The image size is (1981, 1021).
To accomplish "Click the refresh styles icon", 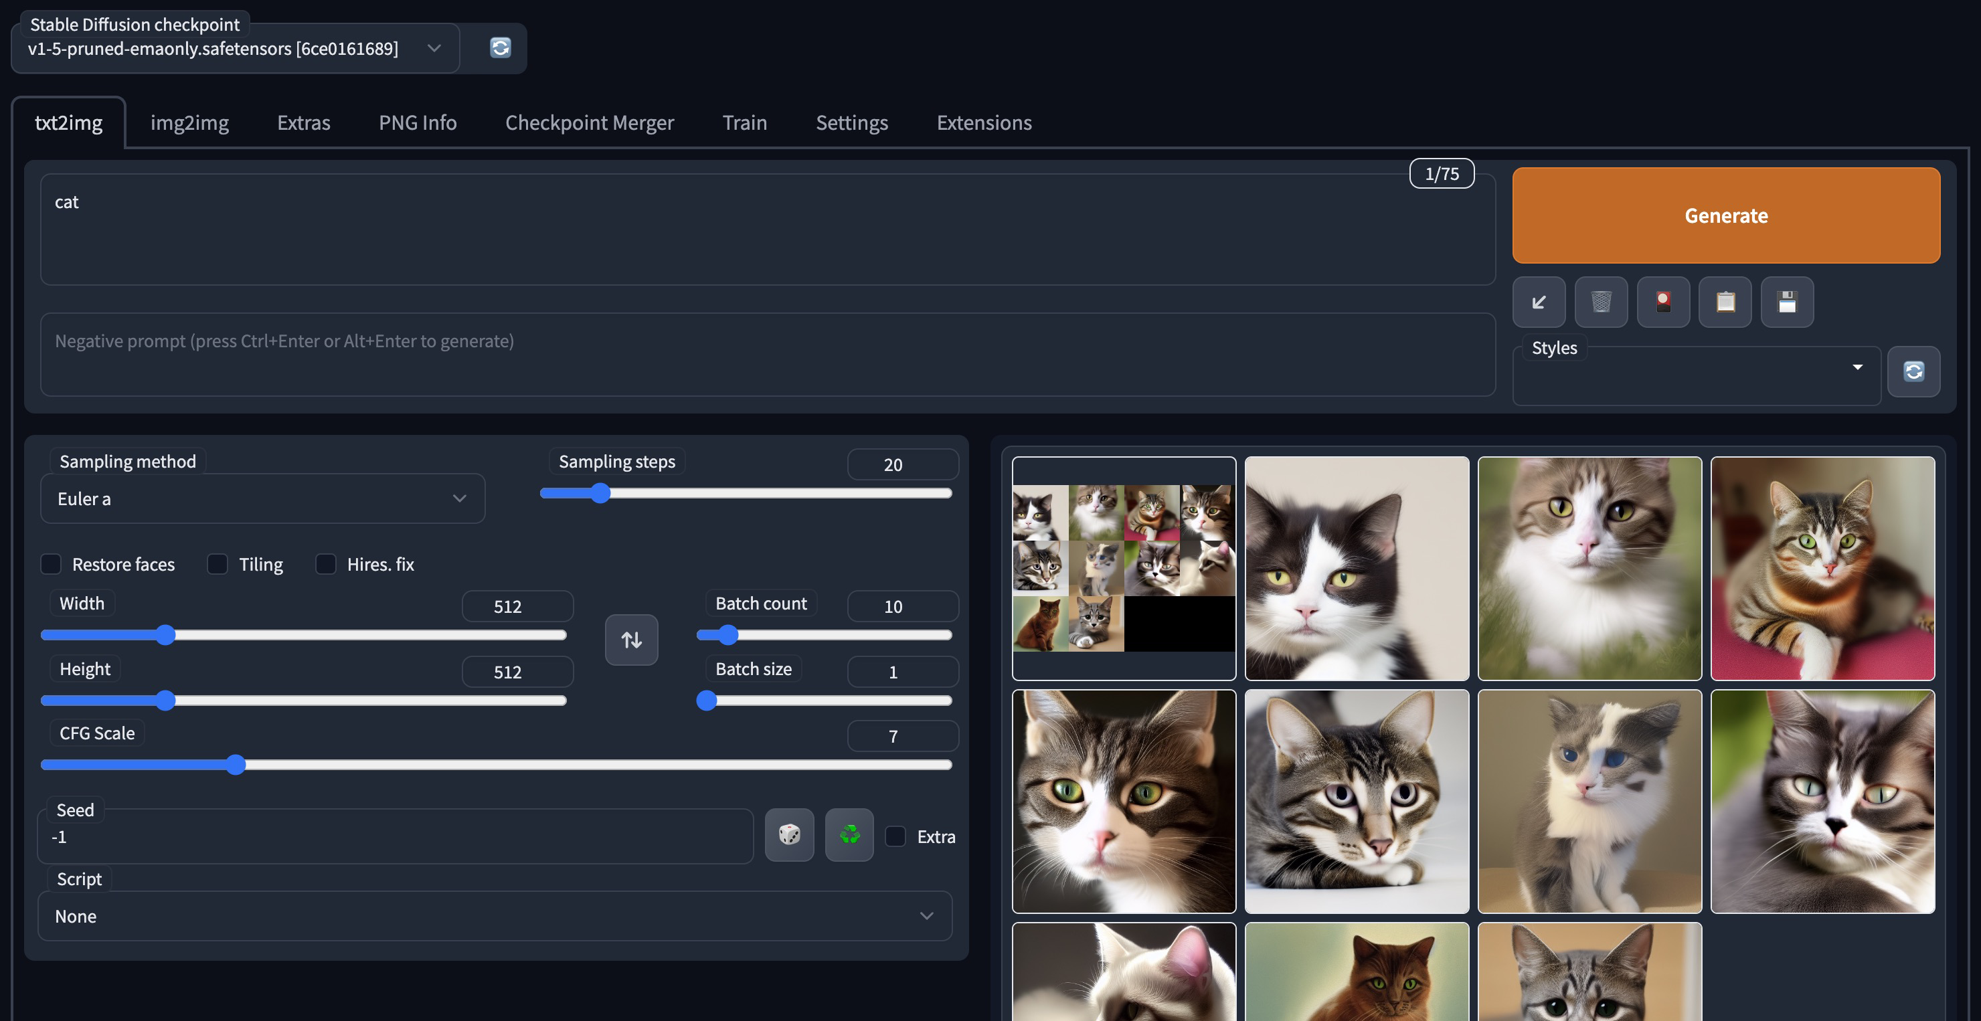I will coord(1913,372).
